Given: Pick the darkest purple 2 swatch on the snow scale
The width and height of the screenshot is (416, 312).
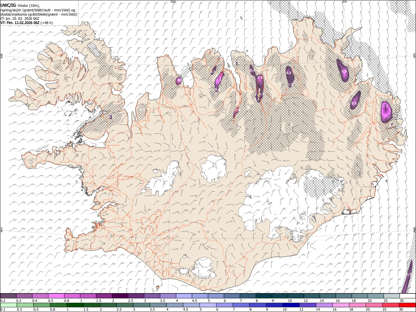Looking at the screenshot, I should [120, 296].
